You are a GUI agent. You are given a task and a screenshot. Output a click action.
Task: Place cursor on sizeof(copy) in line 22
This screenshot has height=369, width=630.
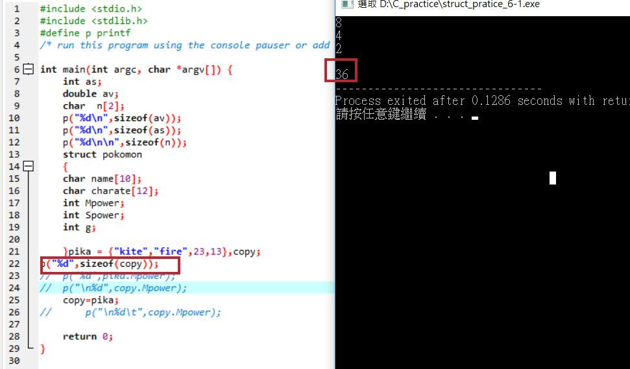[x=117, y=264]
